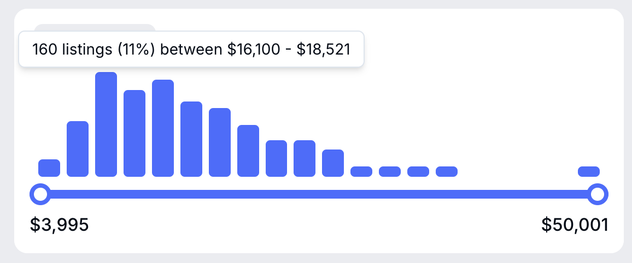Click the middle of the price range track
This screenshot has height=263, width=632.
pyautogui.click(x=319, y=194)
